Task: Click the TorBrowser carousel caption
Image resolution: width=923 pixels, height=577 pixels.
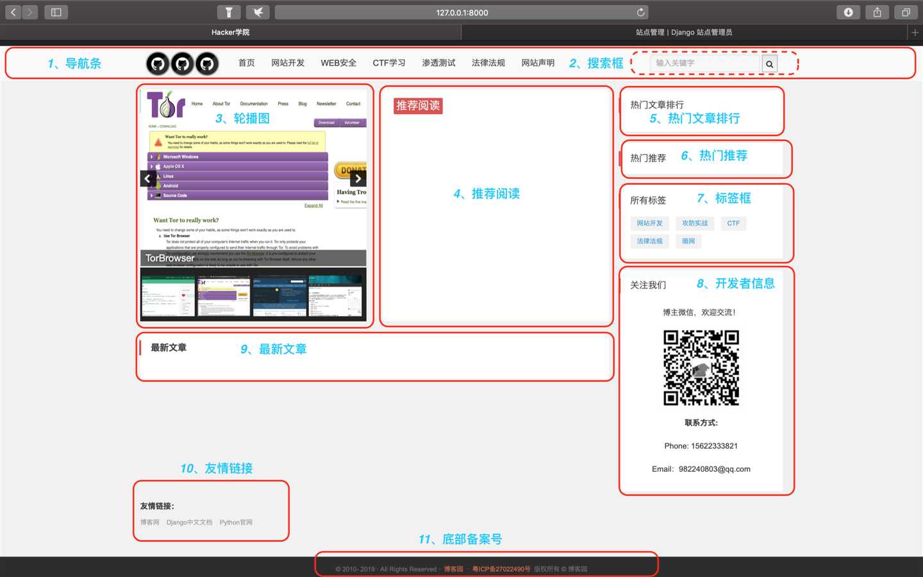Action: click(170, 258)
